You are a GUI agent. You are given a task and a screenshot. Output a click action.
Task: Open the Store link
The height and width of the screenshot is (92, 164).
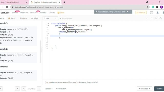point(61,13)
